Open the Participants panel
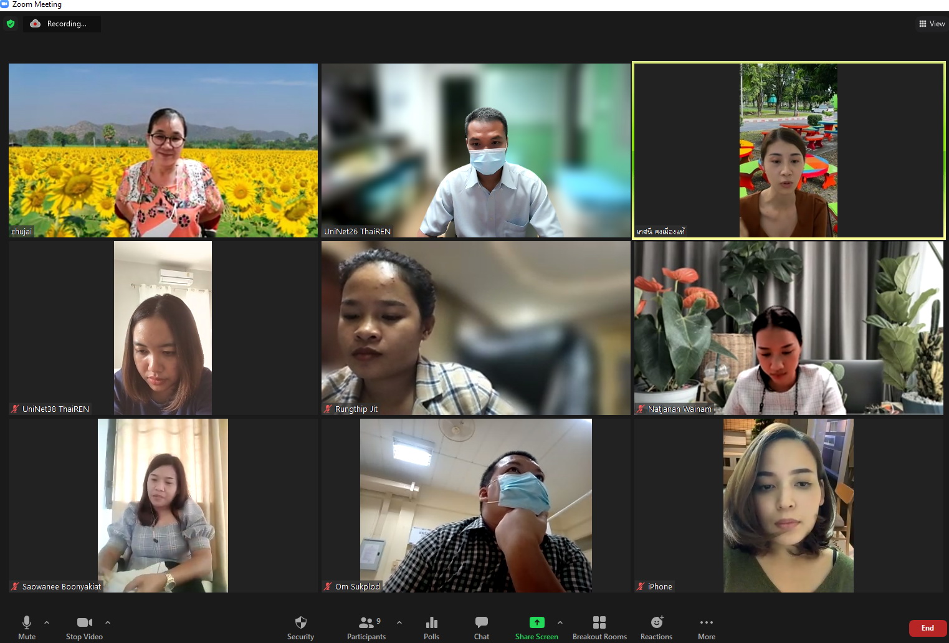 coord(366,627)
